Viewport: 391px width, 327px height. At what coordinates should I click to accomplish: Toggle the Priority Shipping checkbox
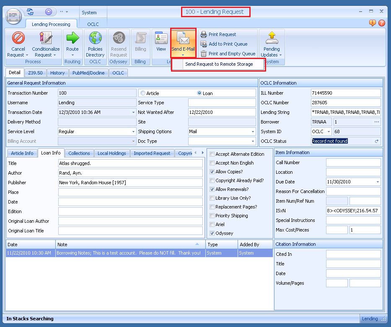[x=212, y=216]
